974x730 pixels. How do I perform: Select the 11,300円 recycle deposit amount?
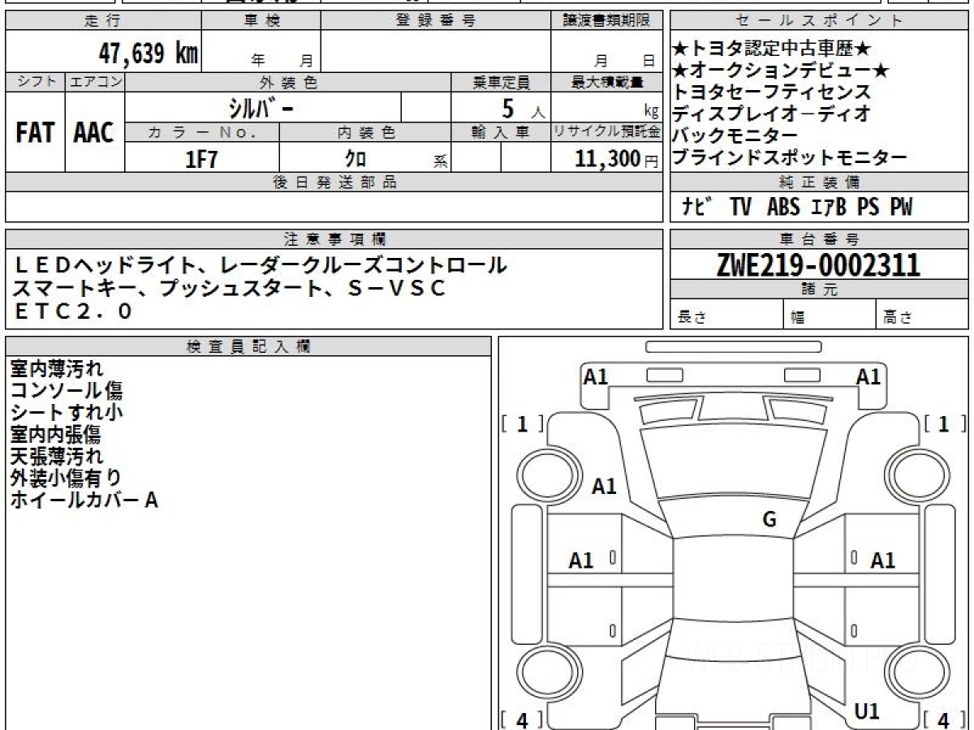[617, 159]
